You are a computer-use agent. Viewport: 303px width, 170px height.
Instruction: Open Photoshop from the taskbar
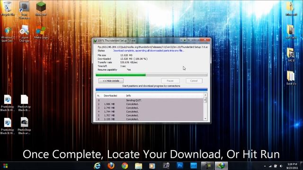(x=180, y=166)
